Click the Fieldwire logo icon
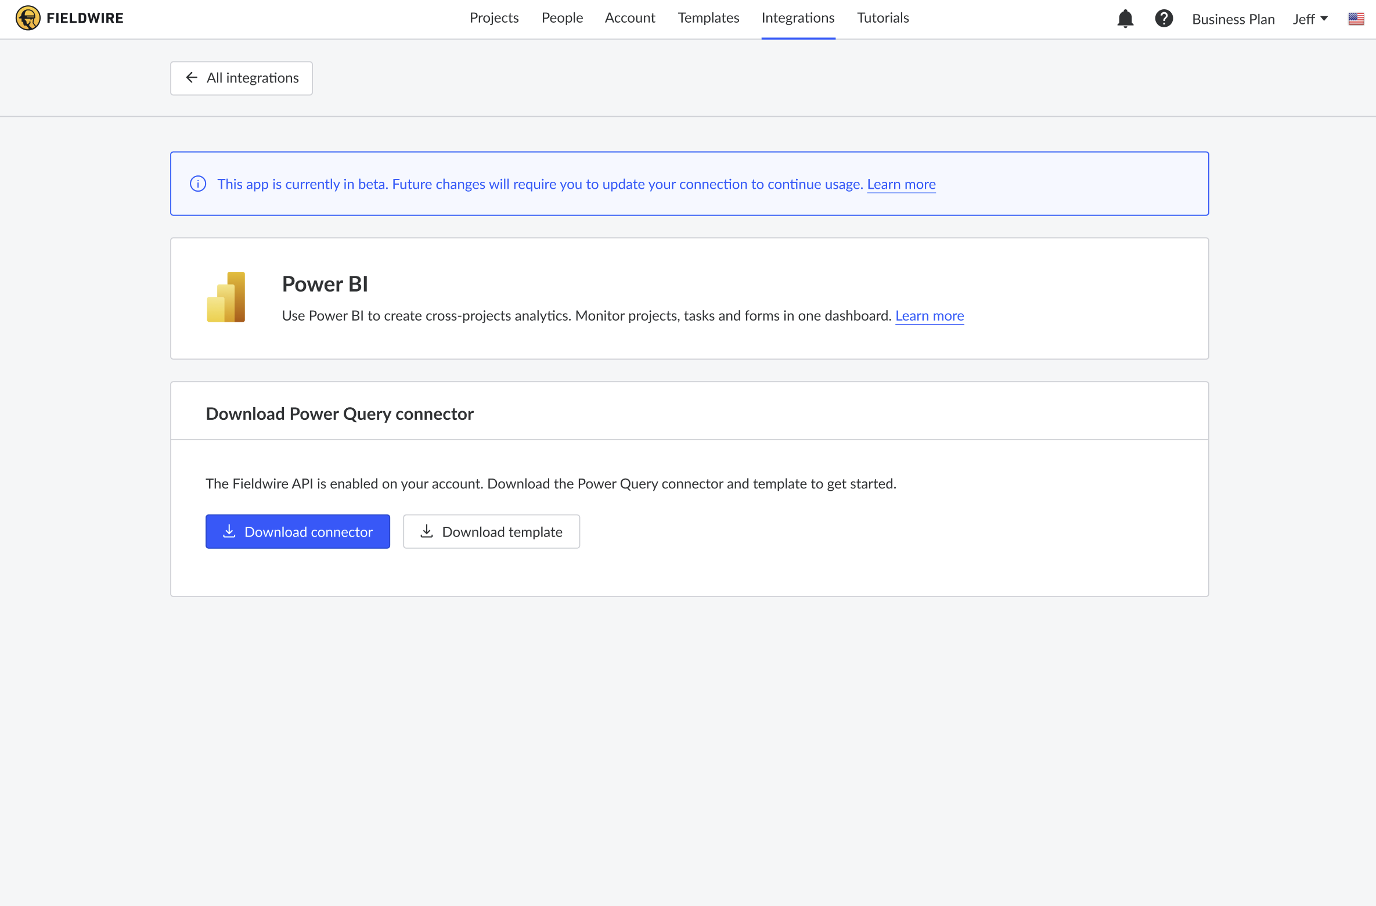Image resolution: width=1376 pixels, height=906 pixels. point(28,18)
